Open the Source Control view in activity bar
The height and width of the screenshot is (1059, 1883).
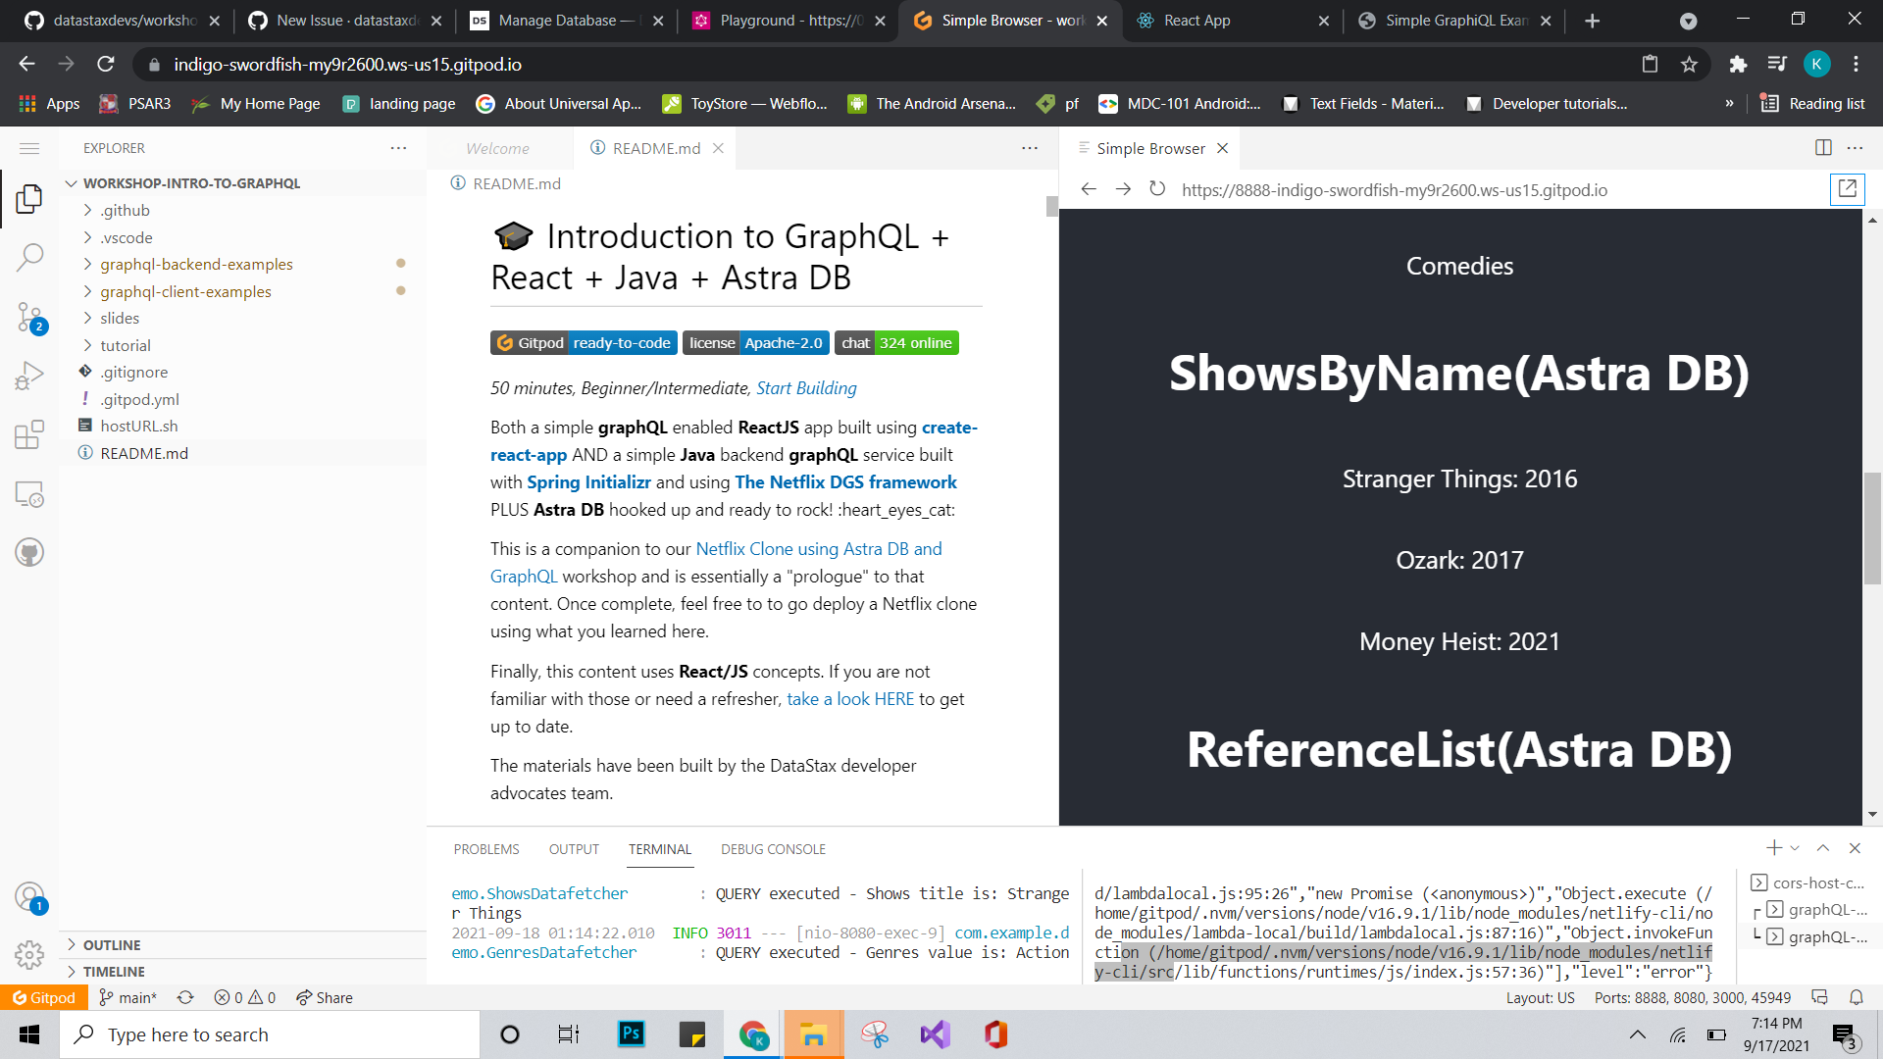pyautogui.click(x=29, y=316)
